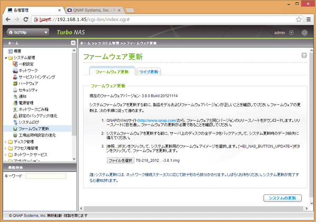Expand the アクセス権管理 folder
The image size is (316, 222).
6,148
